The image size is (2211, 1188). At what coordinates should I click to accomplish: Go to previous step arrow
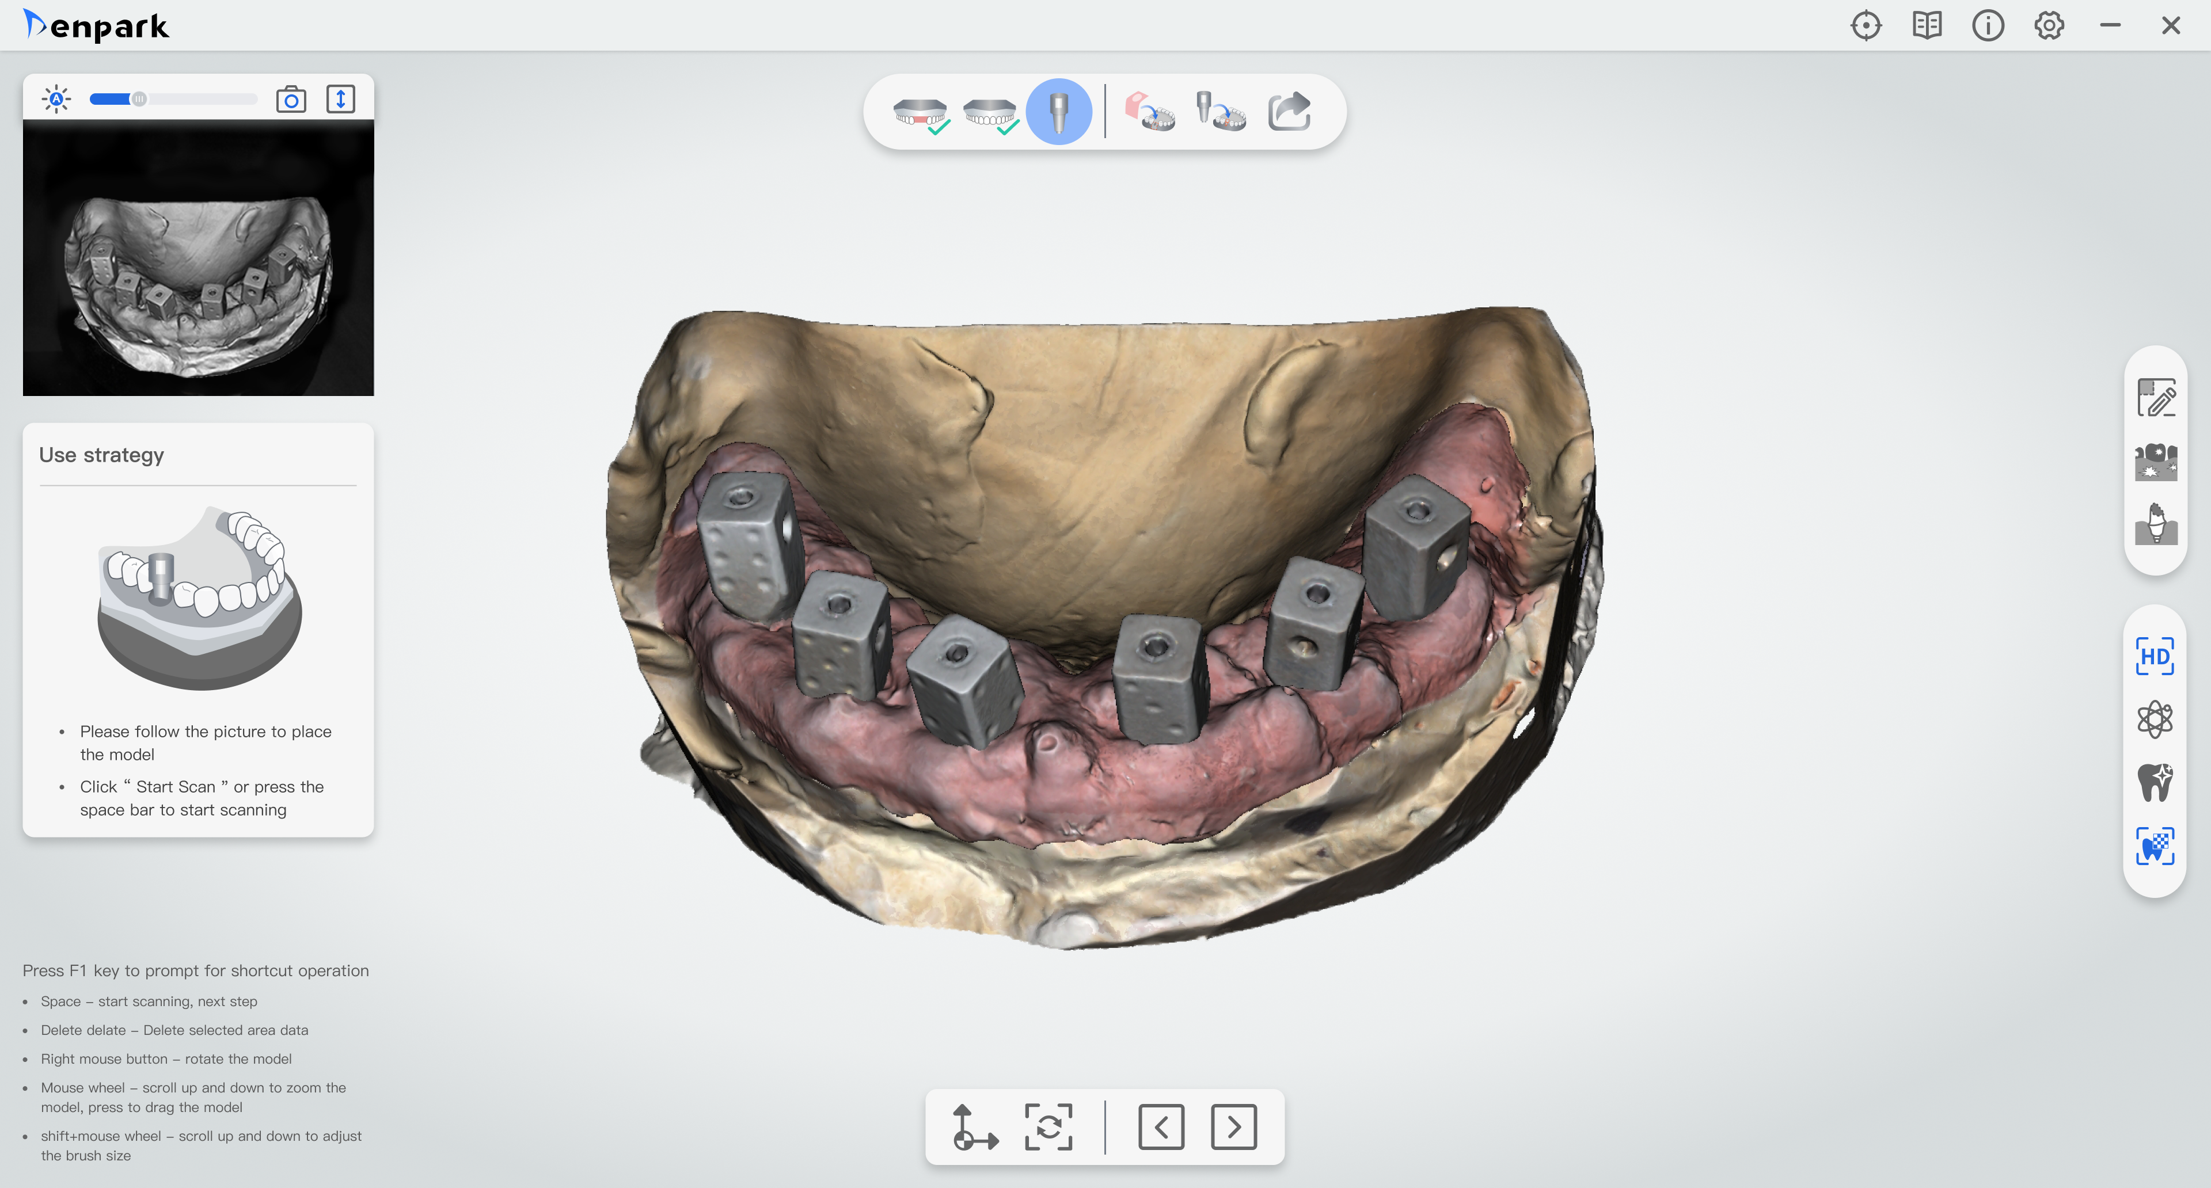[x=1160, y=1126]
